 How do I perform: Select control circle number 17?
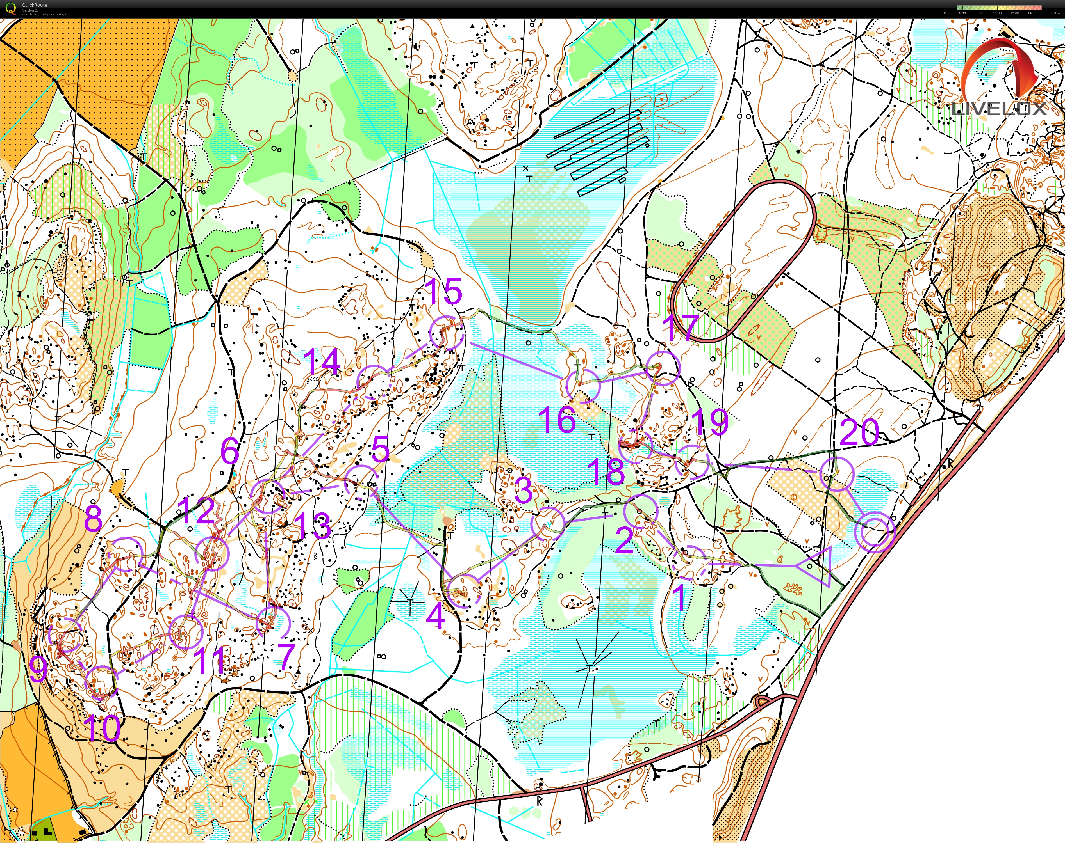(663, 368)
